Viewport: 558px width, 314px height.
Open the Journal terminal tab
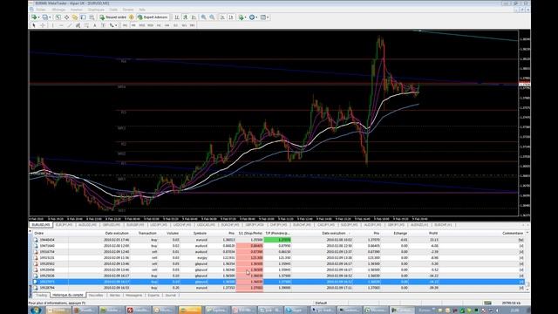click(x=171, y=295)
